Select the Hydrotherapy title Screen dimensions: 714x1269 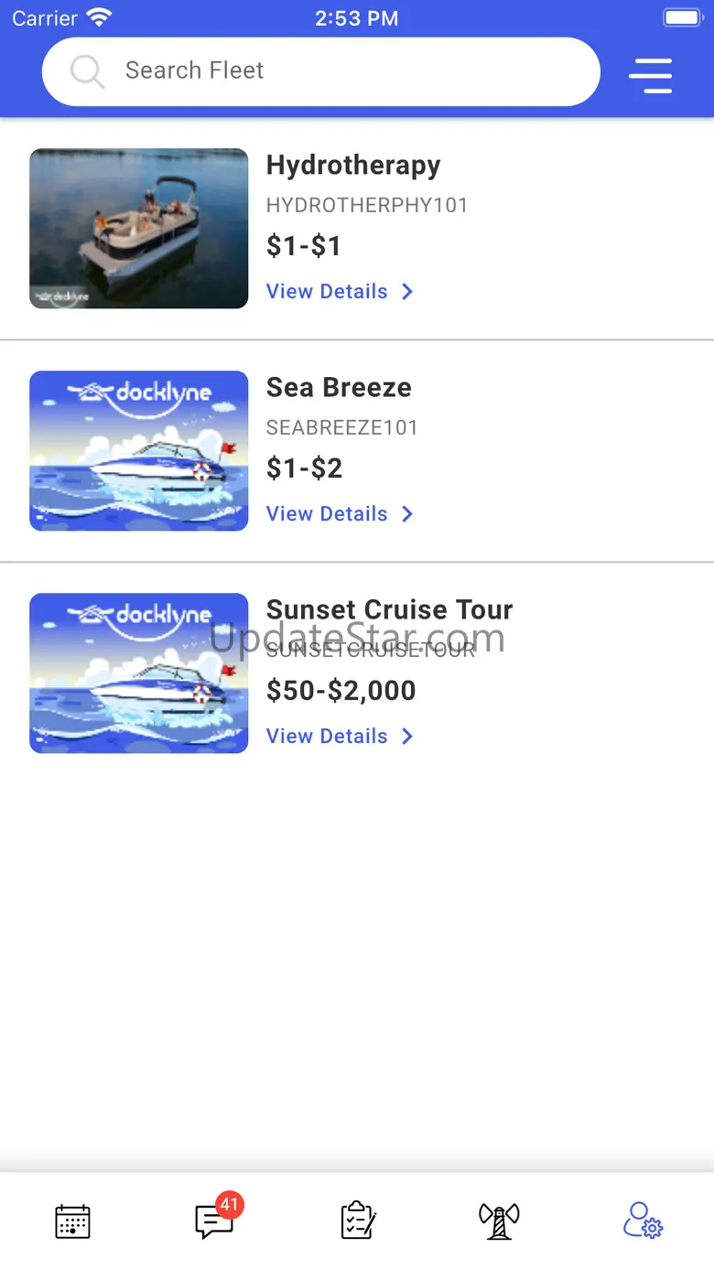tap(353, 166)
